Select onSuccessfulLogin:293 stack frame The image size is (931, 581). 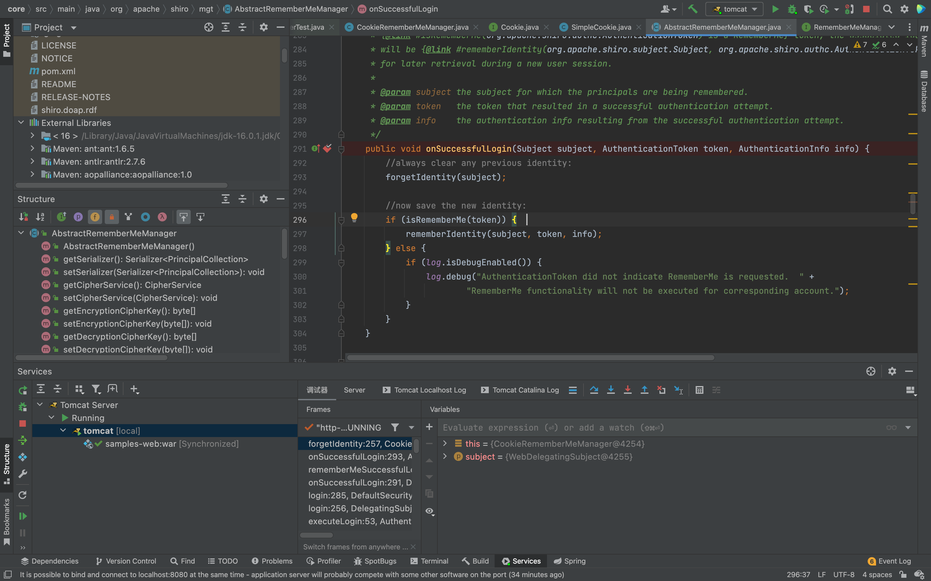[x=360, y=456]
